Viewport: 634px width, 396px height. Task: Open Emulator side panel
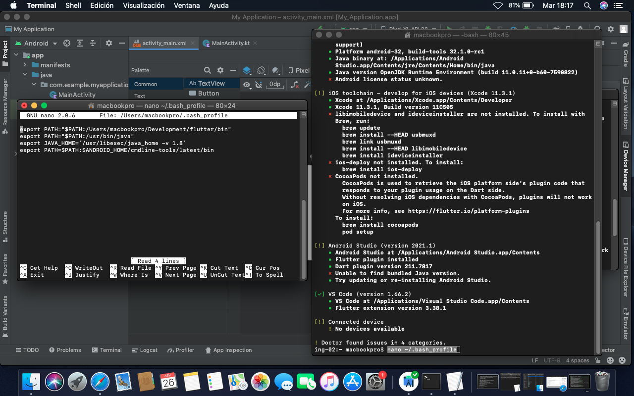point(626,323)
